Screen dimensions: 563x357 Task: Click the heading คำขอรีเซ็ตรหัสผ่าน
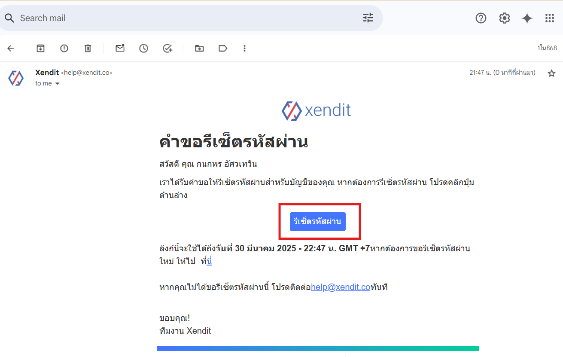click(x=234, y=142)
